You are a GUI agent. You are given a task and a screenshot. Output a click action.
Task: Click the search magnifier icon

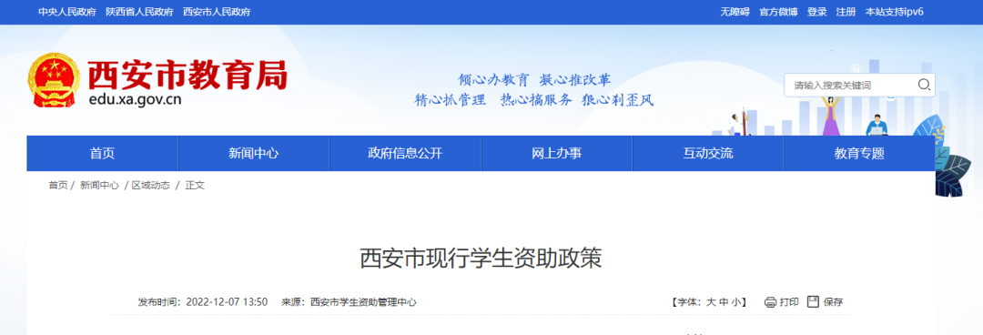pos(924,86)
